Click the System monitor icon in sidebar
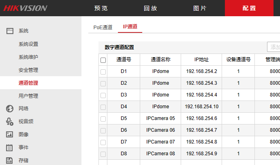 point(10,31)
